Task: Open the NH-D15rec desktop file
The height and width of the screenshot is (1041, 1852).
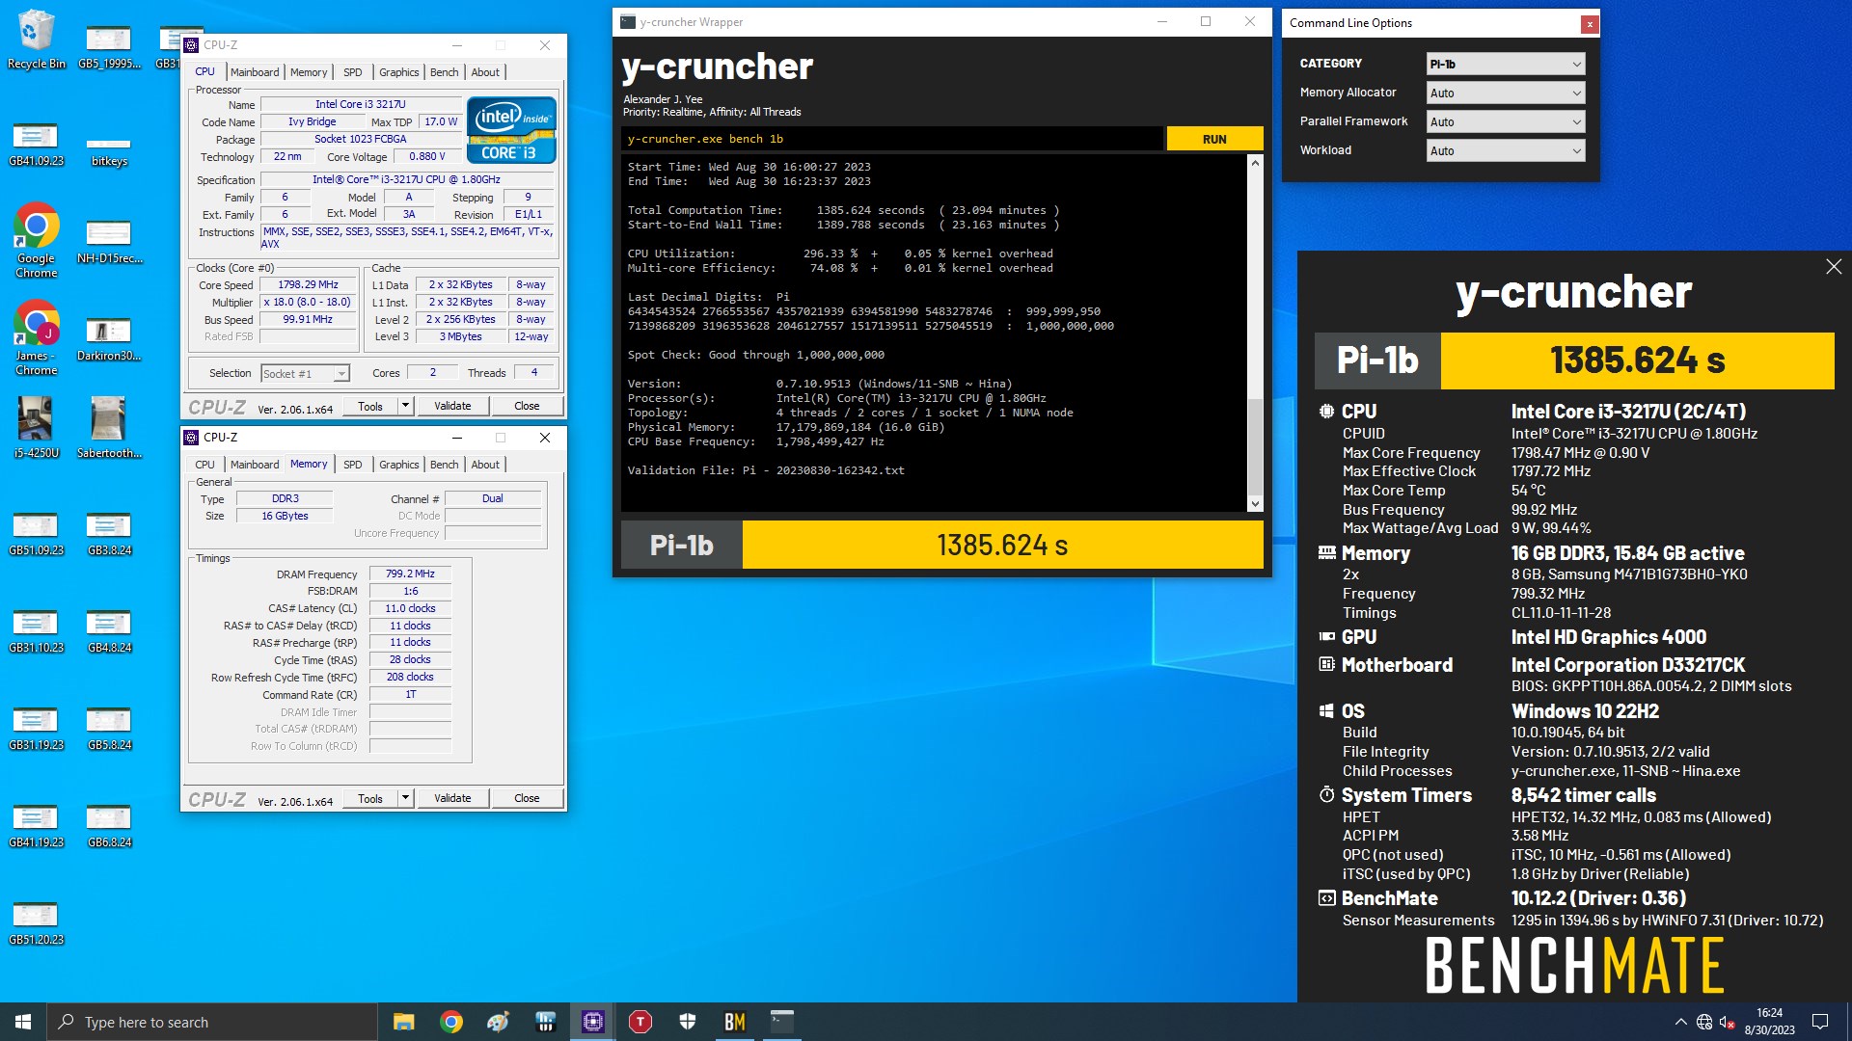Action: pyautogui.click(x=109, y=240)
